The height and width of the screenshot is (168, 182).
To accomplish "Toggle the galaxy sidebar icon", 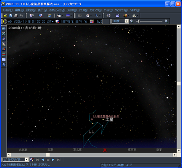I will [4, 39].
